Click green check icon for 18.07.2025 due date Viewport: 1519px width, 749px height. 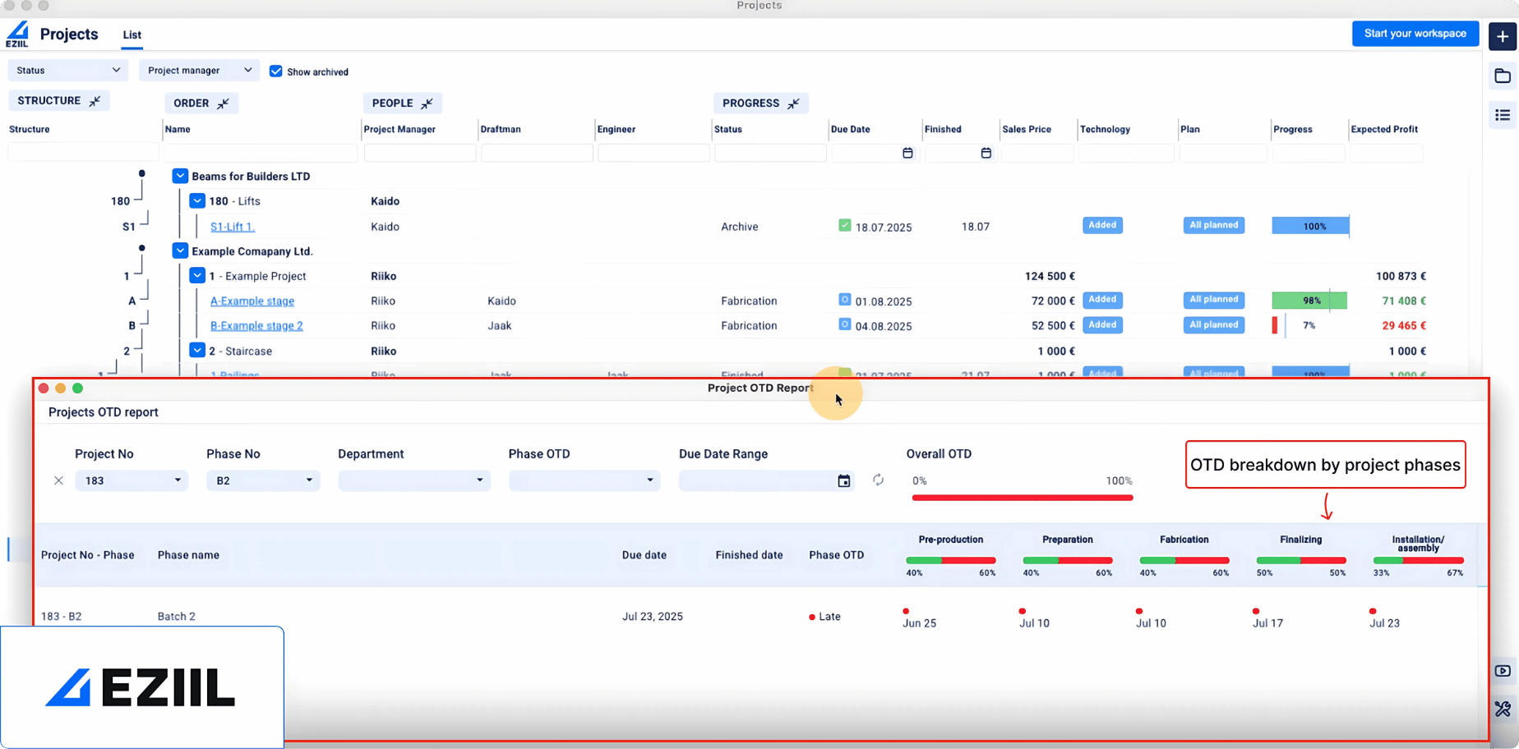tap(844, 225)
